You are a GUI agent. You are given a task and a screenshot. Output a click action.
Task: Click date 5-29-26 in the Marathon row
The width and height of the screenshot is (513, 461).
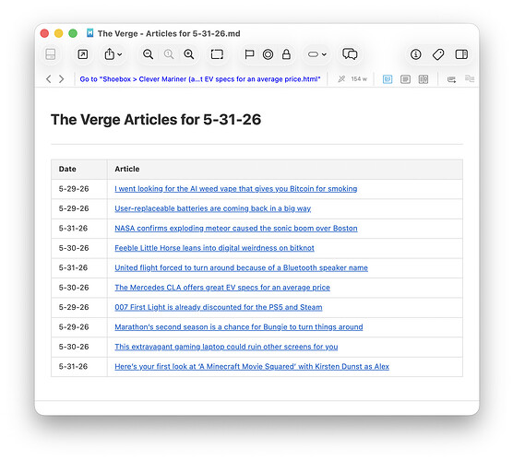pyautogui.click(x=74, y=327)
